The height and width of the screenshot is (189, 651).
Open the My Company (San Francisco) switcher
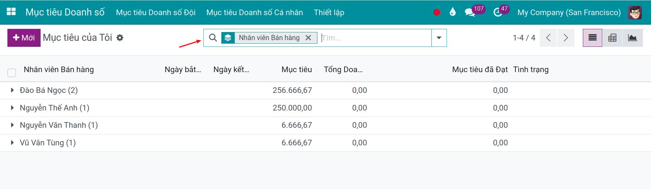coord(569,12)
